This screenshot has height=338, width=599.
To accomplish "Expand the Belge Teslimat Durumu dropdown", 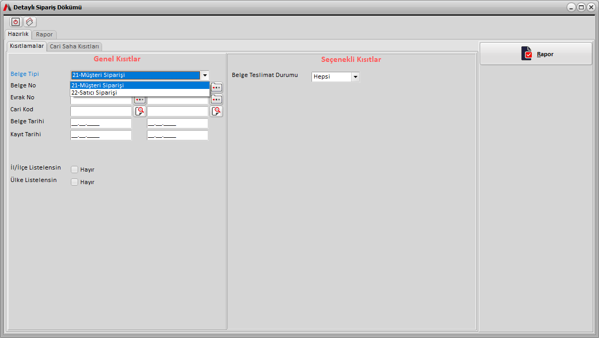I will tap(355, 77).
